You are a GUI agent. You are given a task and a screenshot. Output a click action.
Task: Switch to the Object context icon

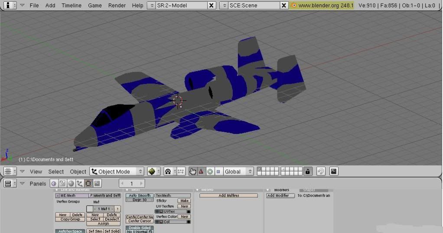tap(80, 183)
